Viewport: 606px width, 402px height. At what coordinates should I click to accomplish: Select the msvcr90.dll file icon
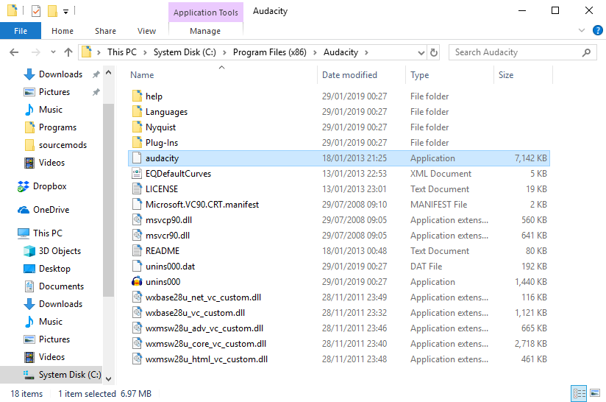pyautogui.click(x=137, y=236)
